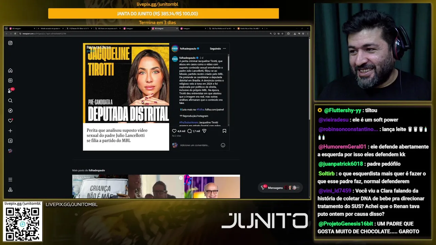Image resolution: width=436 pixels, height=245 pixels.
Task: Click @HumoremGeral01 username in chat
Action: point(342,147)
